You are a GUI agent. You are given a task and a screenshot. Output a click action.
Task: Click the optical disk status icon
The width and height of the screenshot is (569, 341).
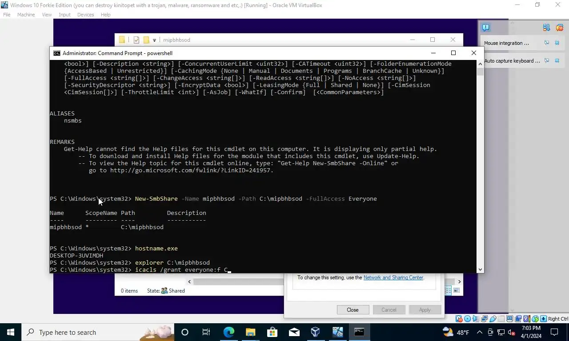pyautogui.click(x=468, y=319)
